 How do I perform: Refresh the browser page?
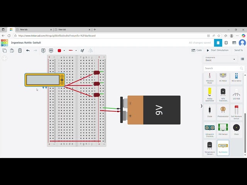coord(9,36)
